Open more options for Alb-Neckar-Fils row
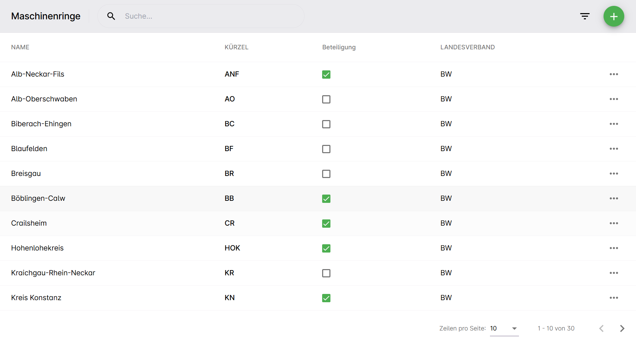This screenshot has width=636, height=345. (x=614, y=74)
